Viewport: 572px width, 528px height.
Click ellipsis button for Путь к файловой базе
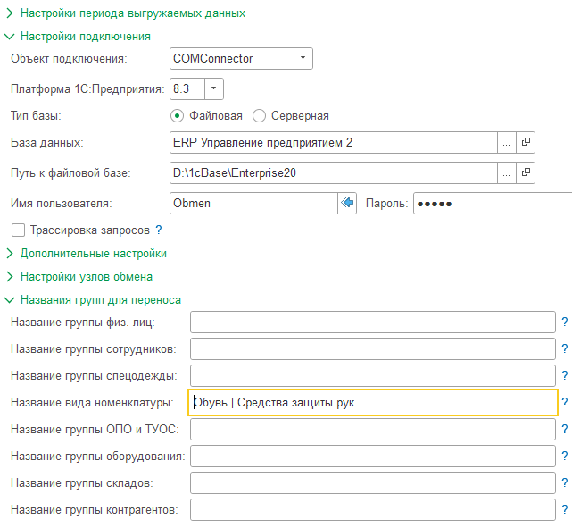click(x=506, y=172)
